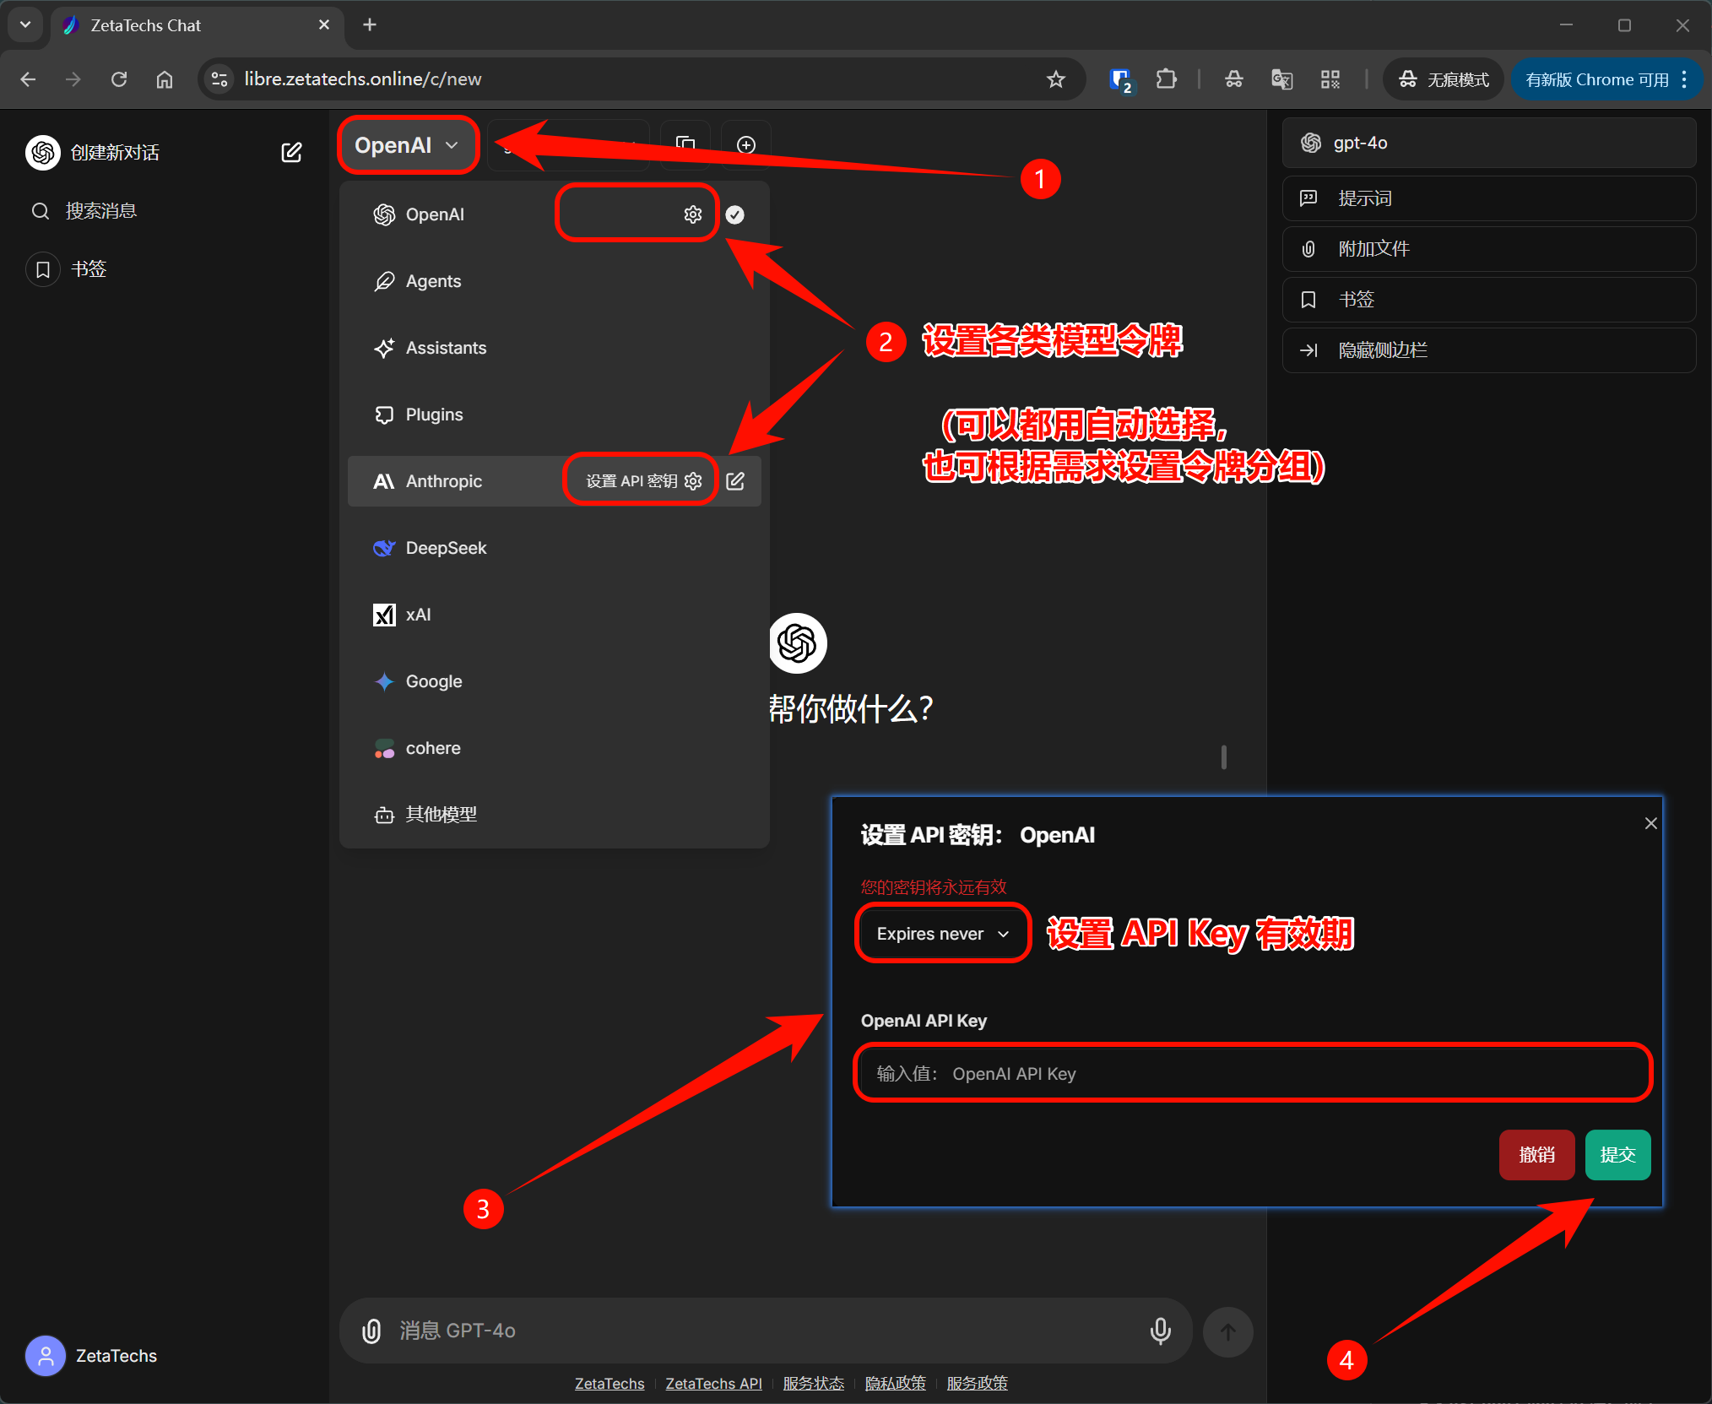Open the 服务政策 footer link
This screenshot has width=1712, height=1404.
[978, 1384]
